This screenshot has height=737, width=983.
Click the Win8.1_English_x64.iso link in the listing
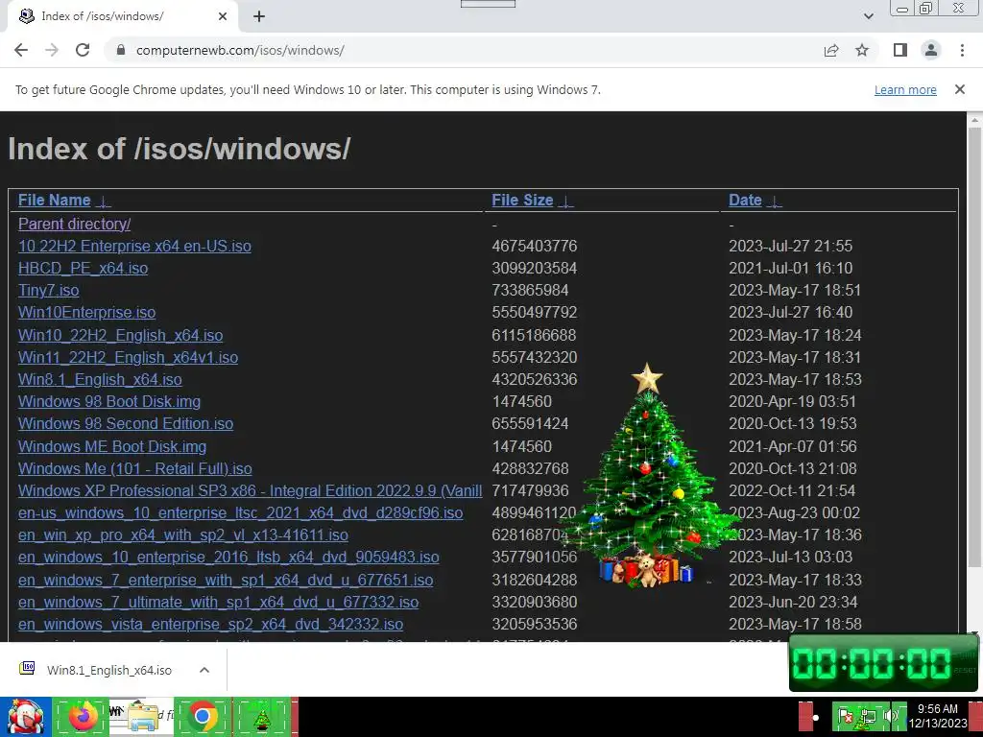click(100, 379)
